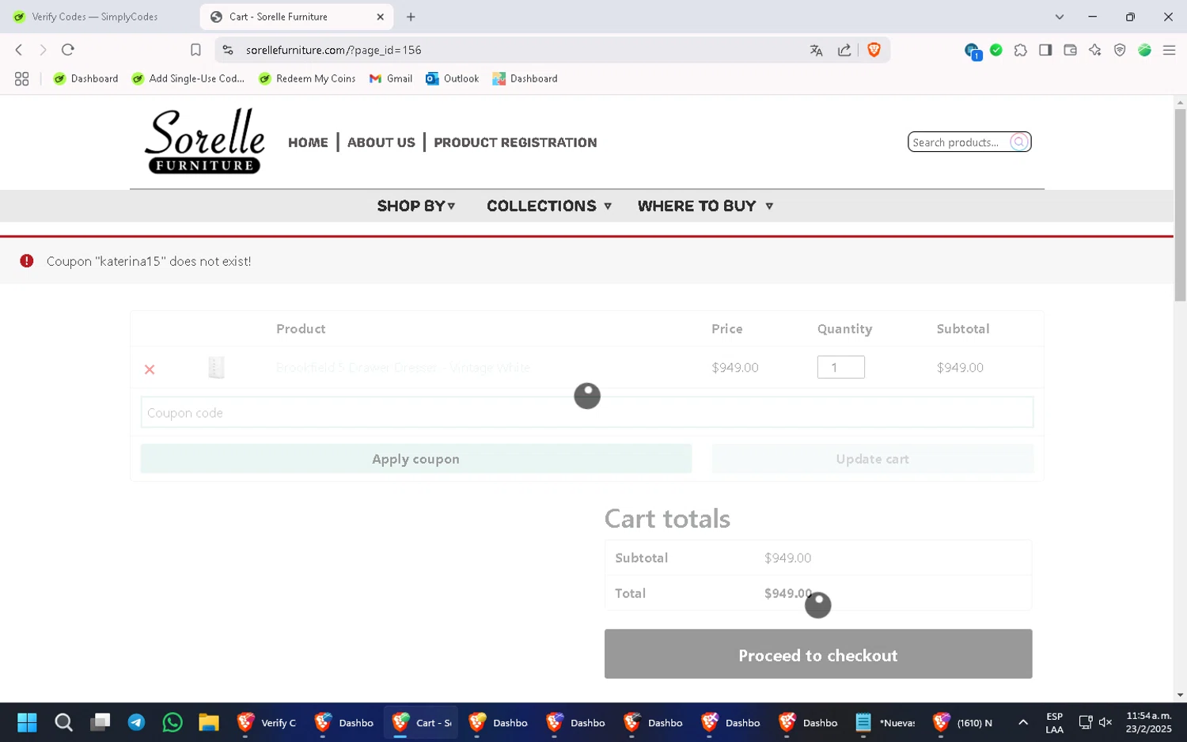Viewport: 1187px width, 742px height.
Task: Open Outlook bookmark
Action: click(x=452, y=78)
